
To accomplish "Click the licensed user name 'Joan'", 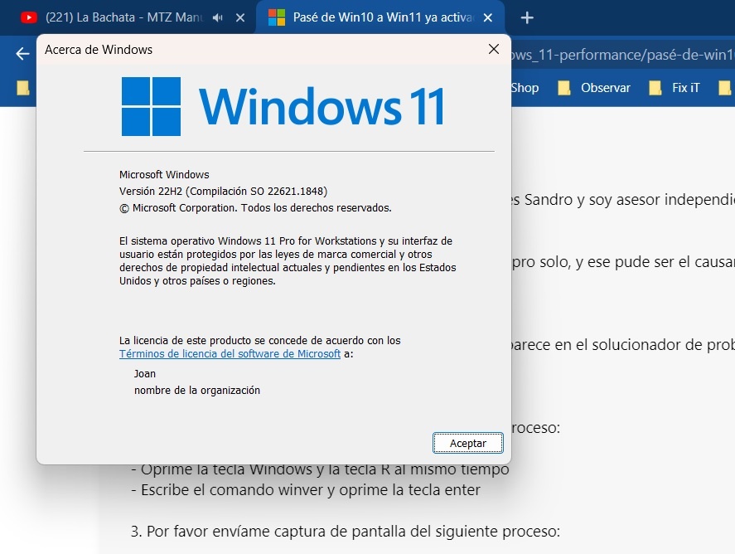I will (x=145, y=374).
